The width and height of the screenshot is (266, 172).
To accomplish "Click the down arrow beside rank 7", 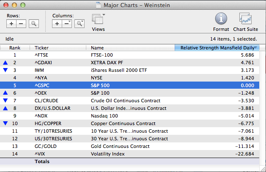I will [5, 100].
